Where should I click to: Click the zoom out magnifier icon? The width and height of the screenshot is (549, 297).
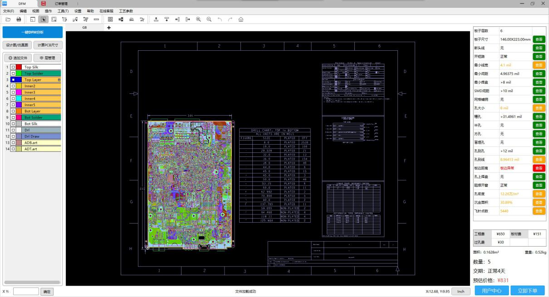coord(209,19)
